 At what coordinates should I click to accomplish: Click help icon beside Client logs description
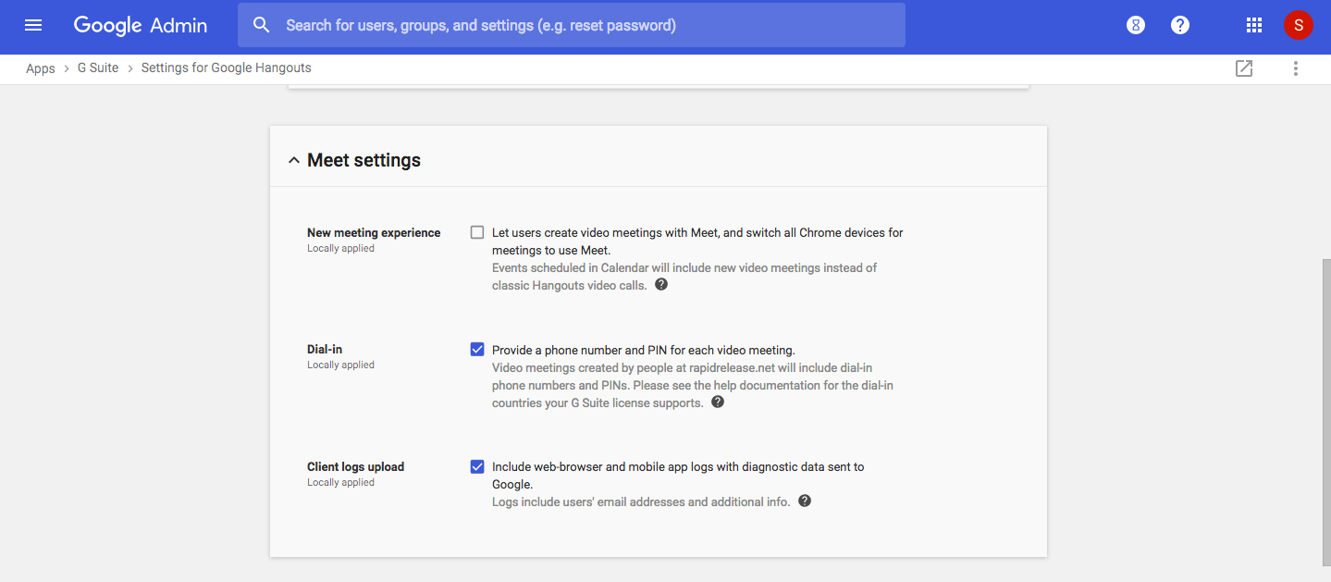[805, 501]
